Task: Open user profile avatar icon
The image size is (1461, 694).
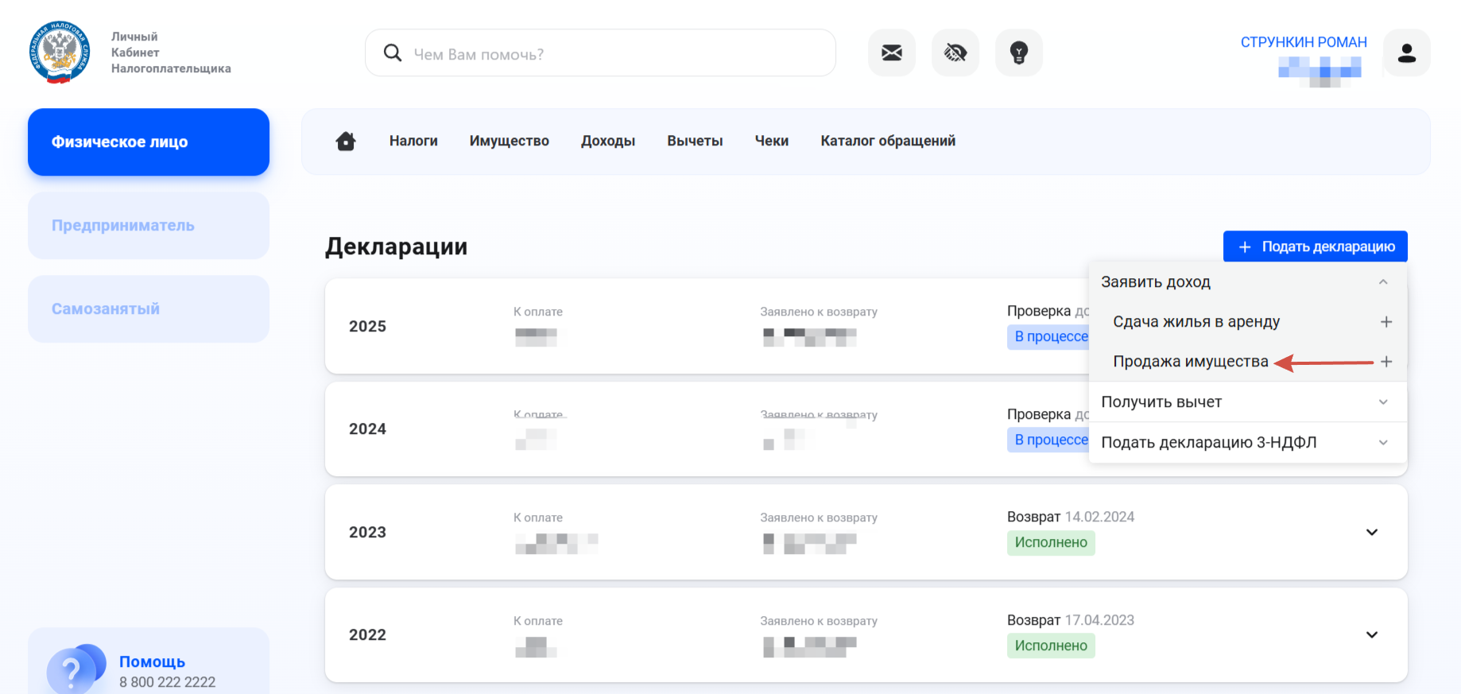Action: coord(1407,53)
